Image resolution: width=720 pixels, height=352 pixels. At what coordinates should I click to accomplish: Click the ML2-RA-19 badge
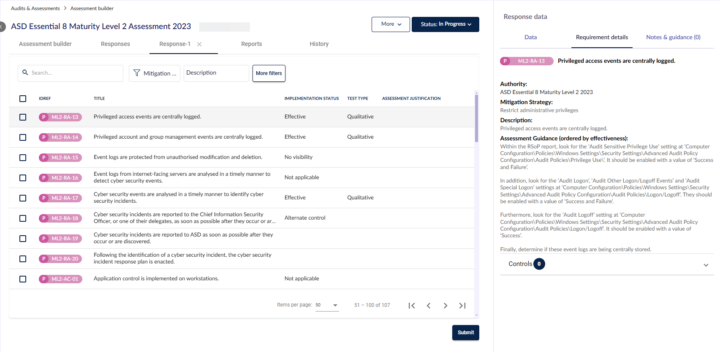(x=60, y=239)
